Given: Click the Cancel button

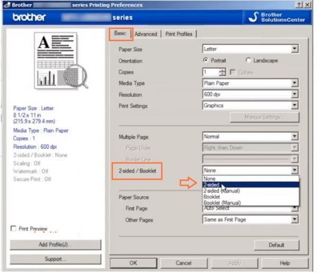Looking at the screenshot, I should [x=183, y=263].
